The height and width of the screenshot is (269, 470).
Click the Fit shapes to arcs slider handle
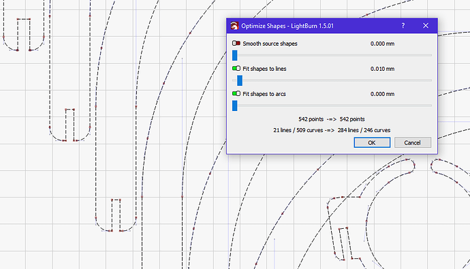235,106
